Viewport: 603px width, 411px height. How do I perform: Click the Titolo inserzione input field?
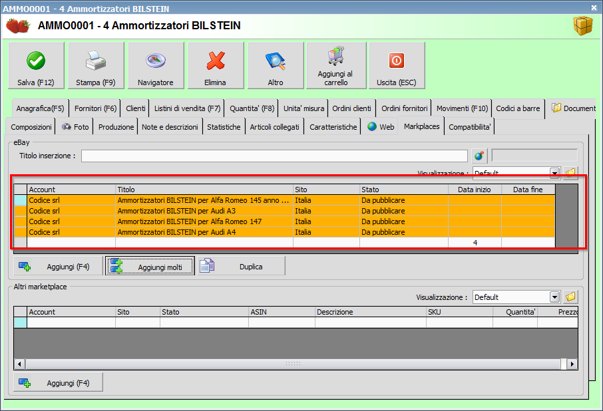coord(274,156)
